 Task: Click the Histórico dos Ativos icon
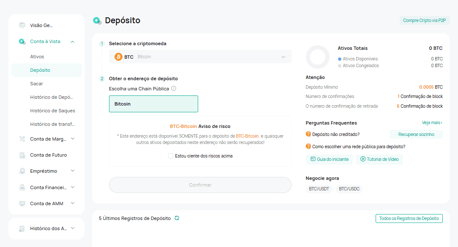coord(22,228)
